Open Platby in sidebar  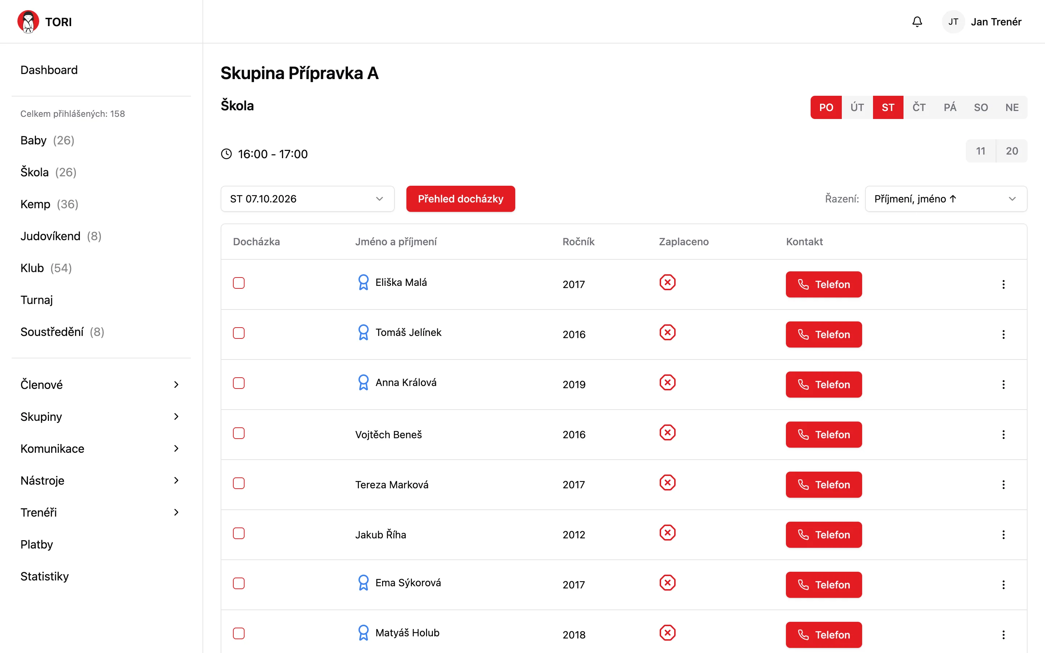tap(37, 544)
